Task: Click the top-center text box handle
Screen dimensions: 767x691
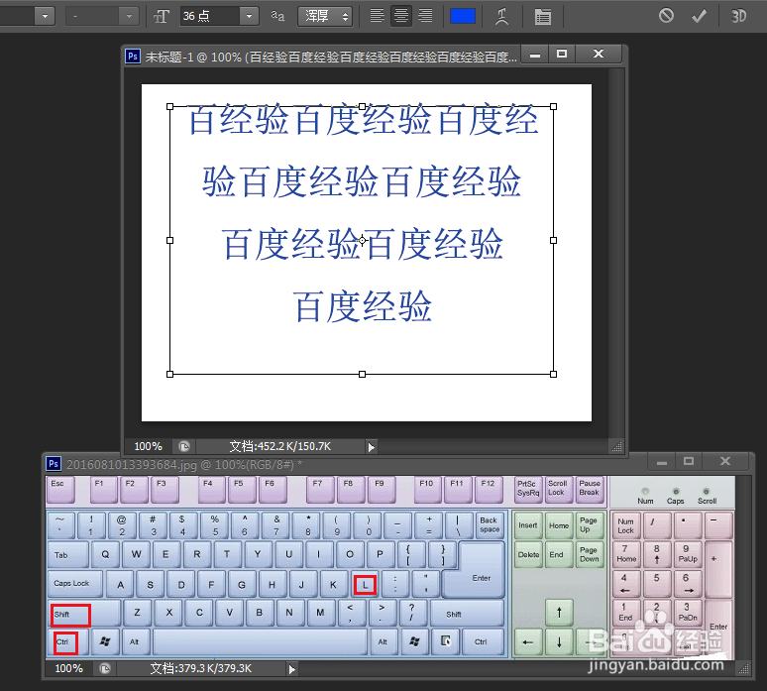Action: 362,106
